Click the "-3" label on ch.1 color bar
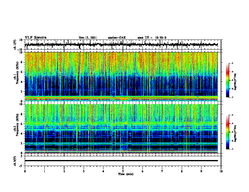249x192 pixels. click(232, 63)
